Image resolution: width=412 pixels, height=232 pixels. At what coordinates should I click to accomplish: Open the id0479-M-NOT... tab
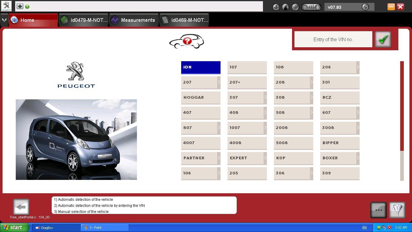pyautogui.click(x=84, y=20)
